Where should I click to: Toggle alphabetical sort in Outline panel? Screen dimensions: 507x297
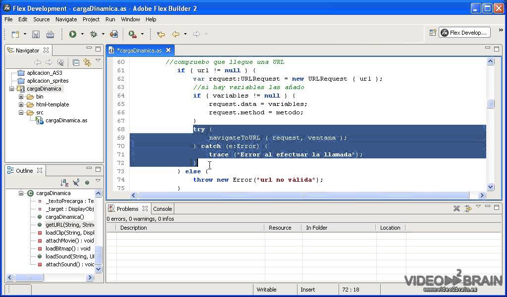64,183
